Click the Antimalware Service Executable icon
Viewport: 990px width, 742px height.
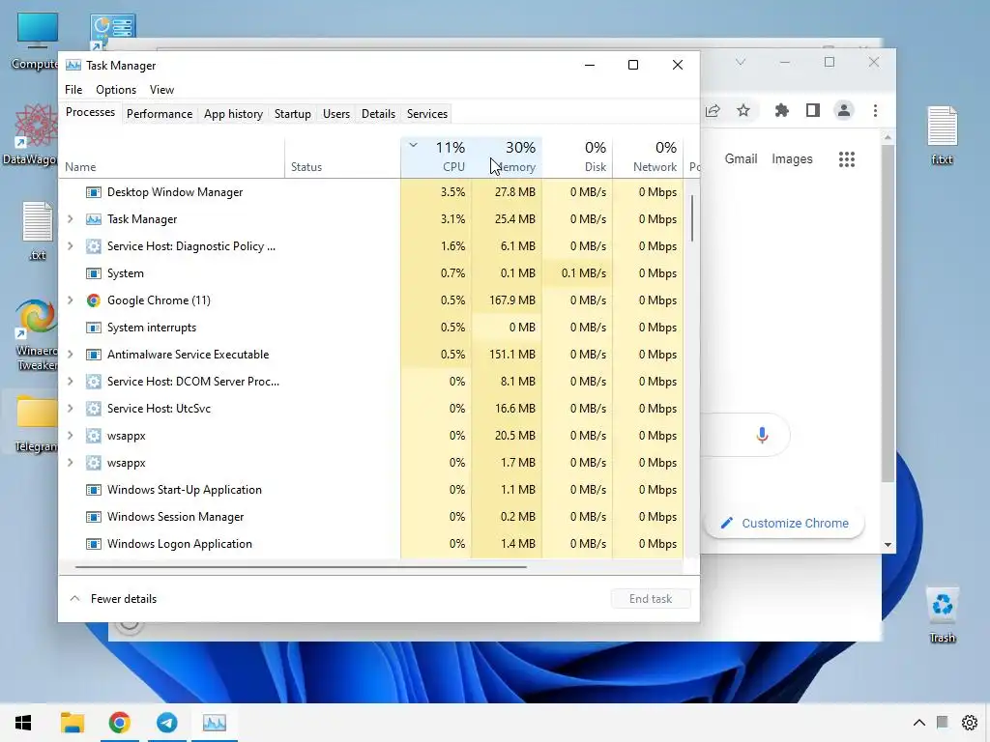tap(94, 355)
